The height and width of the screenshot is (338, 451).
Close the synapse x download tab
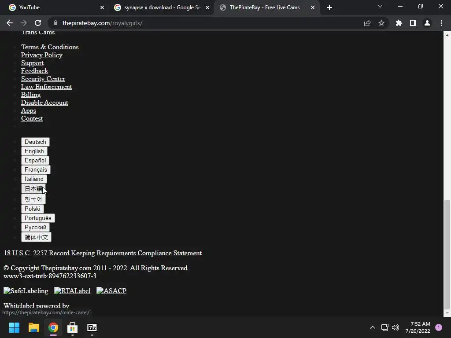pyautogui.click(x=207, y=7)
